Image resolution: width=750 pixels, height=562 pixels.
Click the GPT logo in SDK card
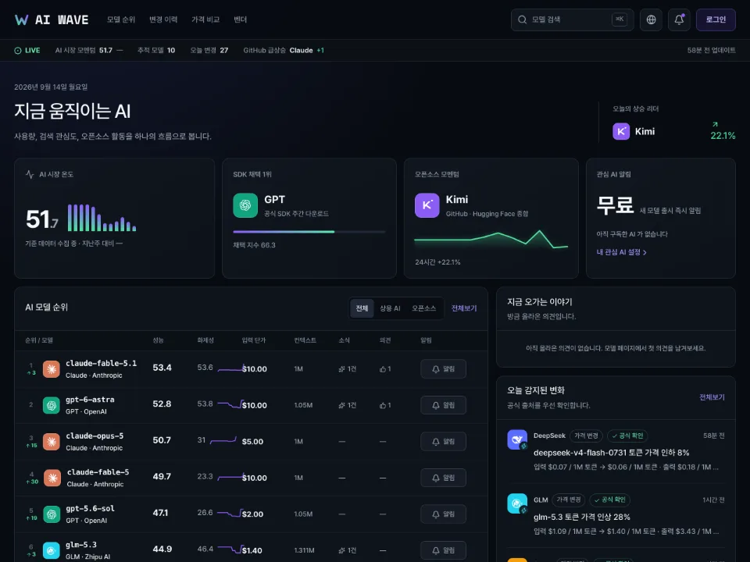tap(245, 205)
